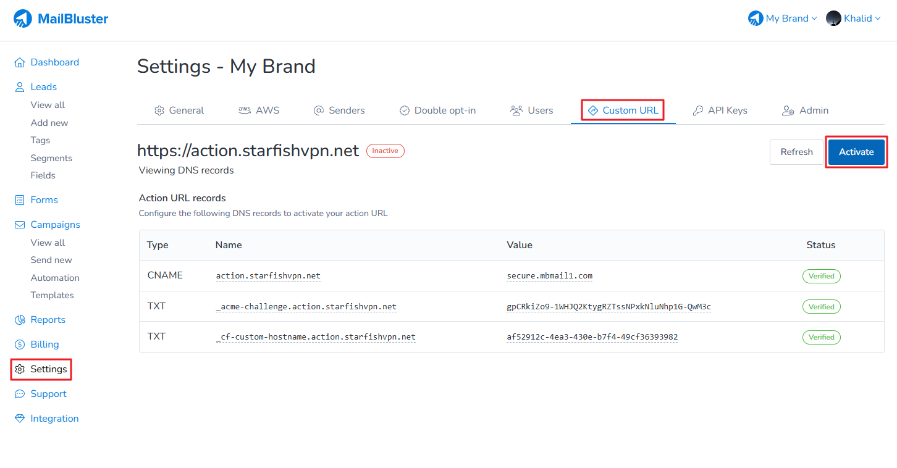Click the Support chat bubble icon
This screenshot has width=897, height=468.
coord(20,394)
